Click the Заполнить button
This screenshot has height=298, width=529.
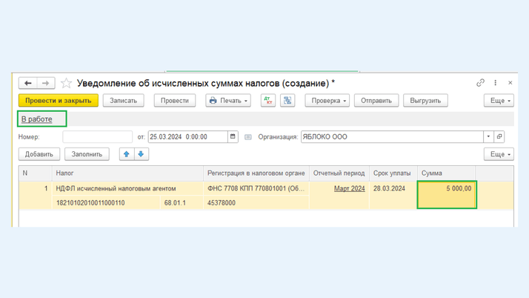click(87, 154)
